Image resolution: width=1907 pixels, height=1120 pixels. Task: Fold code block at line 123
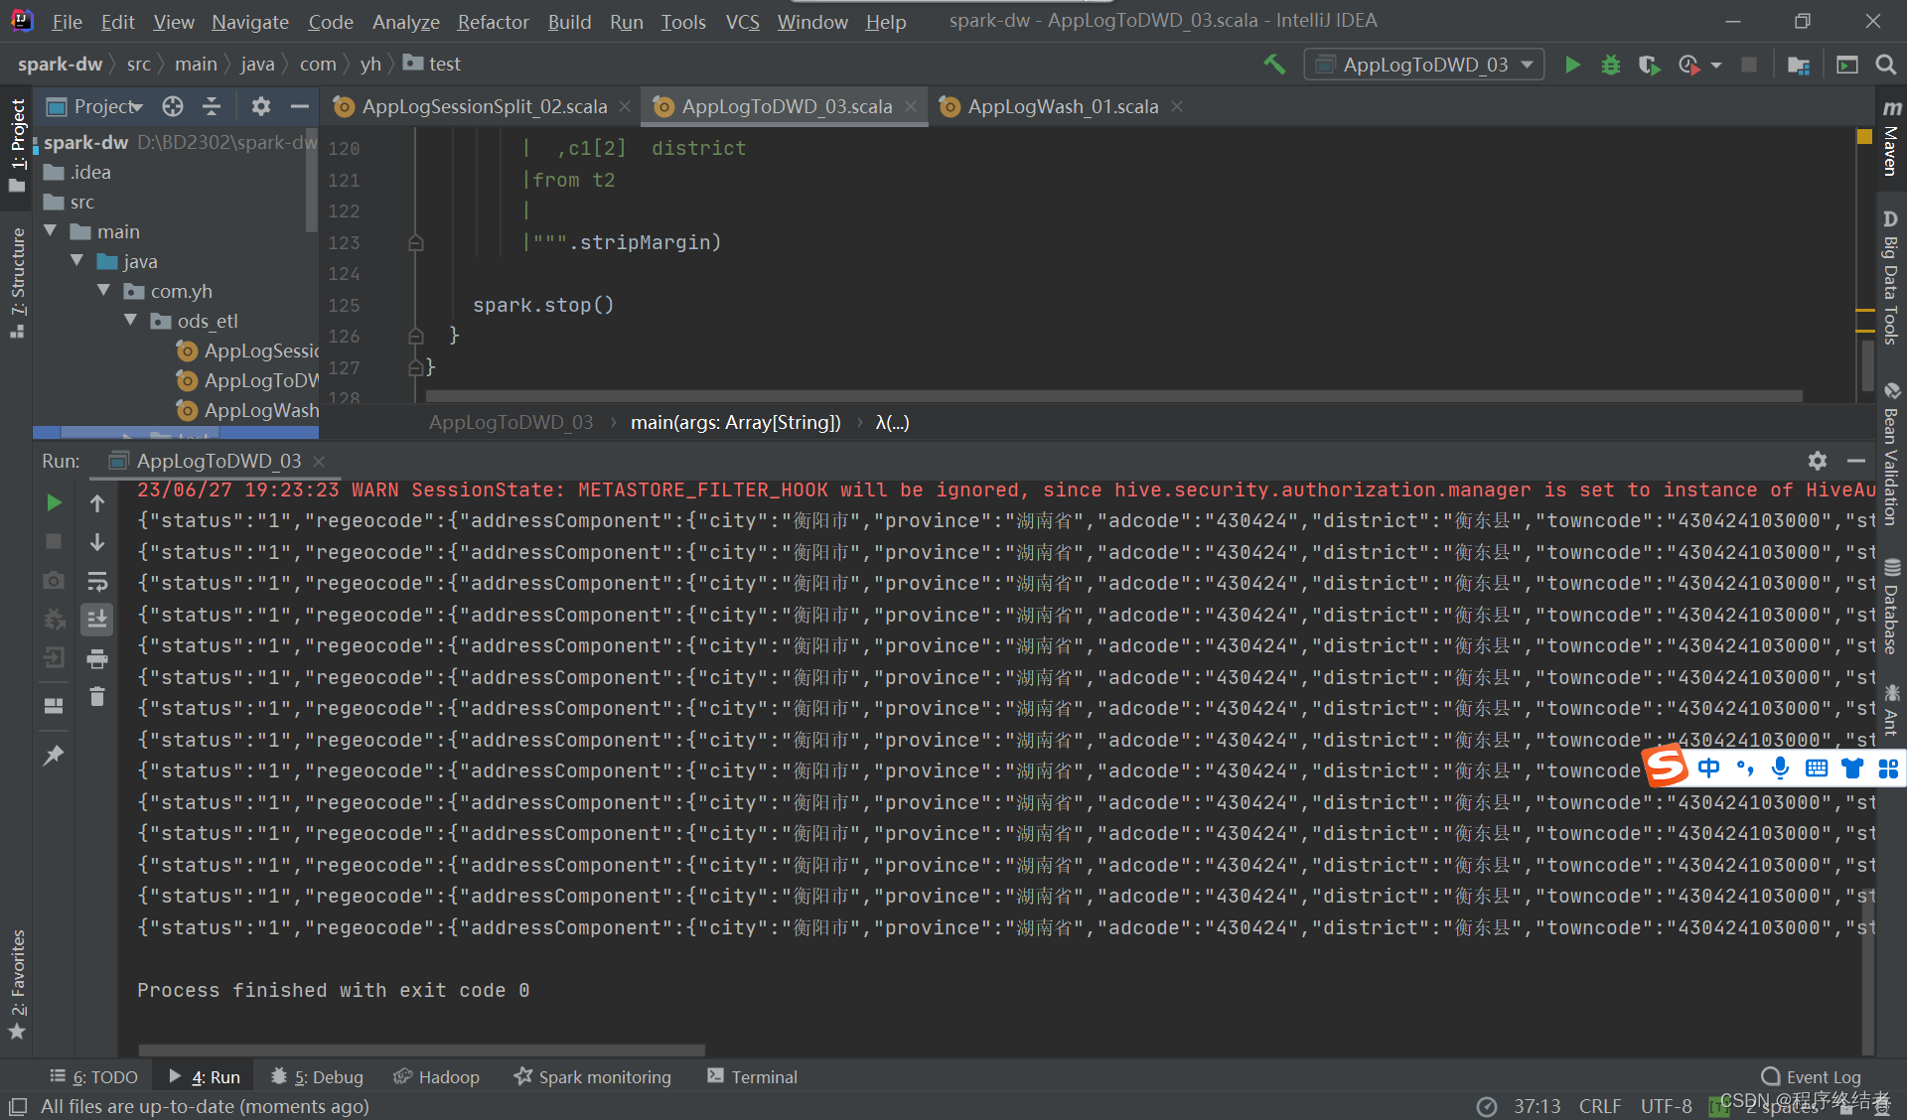(x=416, y=242)
